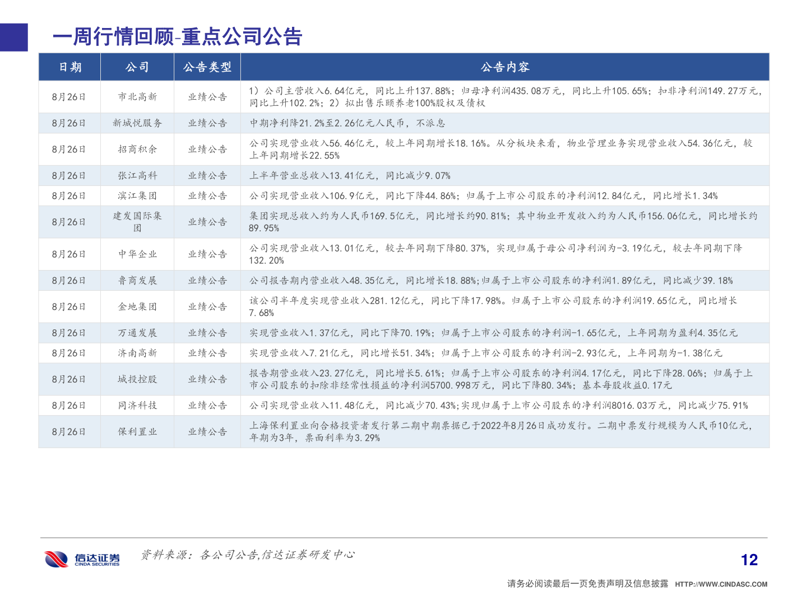Image resolution: width=807 pixels, height=605 pixels.
Task: Click the company name 市北高新
Action: [137, 96]
